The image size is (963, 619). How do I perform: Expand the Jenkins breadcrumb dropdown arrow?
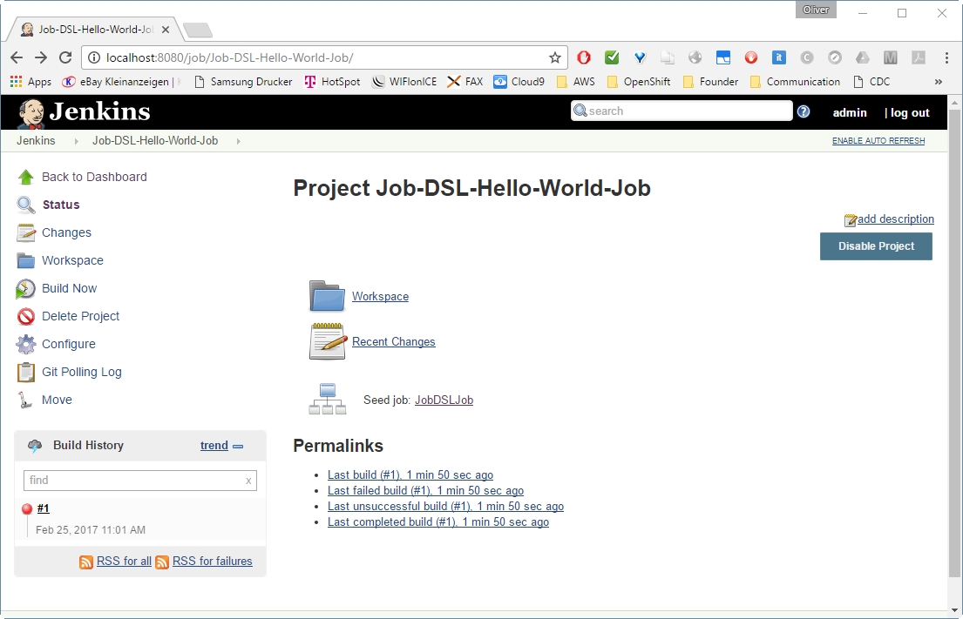(x=77, y=141)
